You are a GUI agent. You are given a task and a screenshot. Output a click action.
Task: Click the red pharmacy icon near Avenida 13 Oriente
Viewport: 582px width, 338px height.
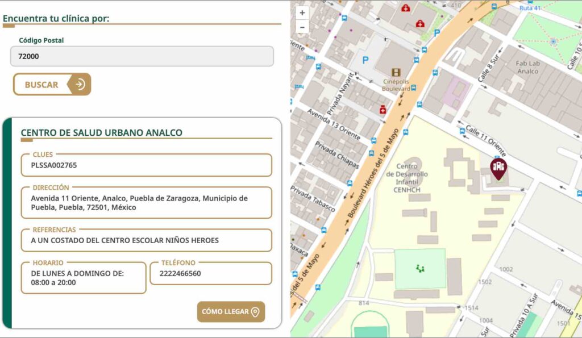point(383,110)
